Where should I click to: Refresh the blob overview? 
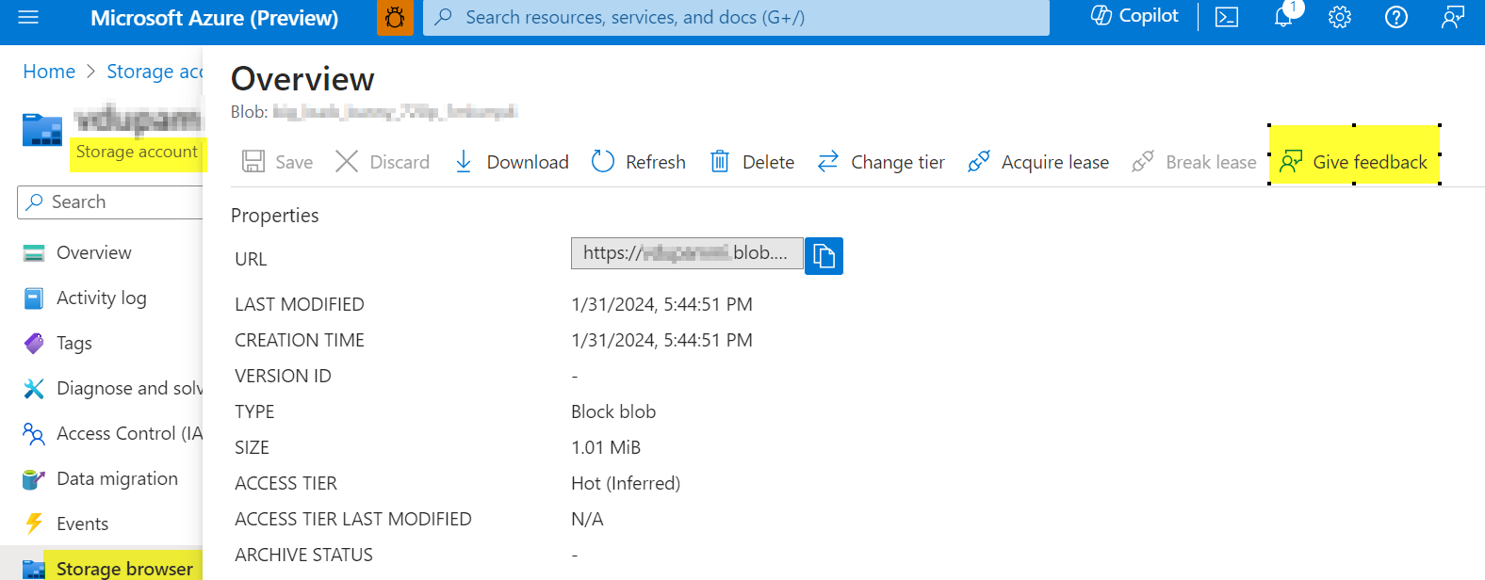tap(639, 162)
